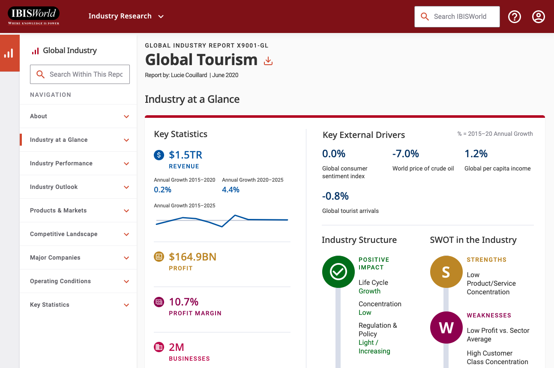Viewport: 554px width, 368px height.
Task: Expand the Key Statistics navigation chevron
Action: pyautogui.click(x=126, y=305)
